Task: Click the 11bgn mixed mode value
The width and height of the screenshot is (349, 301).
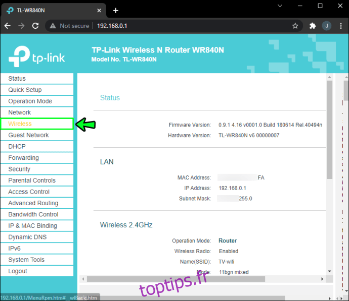Action: (x=234, y=272)
